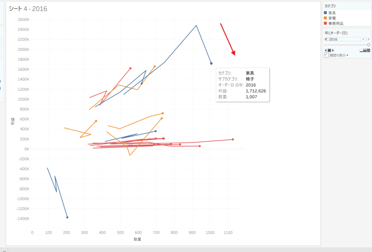Select 事務用品 red color legend swatch
This screenshot has height=252, width=372.
point(325,23)
